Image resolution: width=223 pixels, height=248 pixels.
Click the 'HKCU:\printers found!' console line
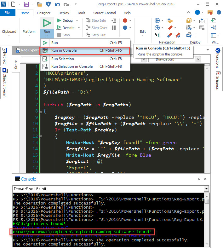point(39,224)
